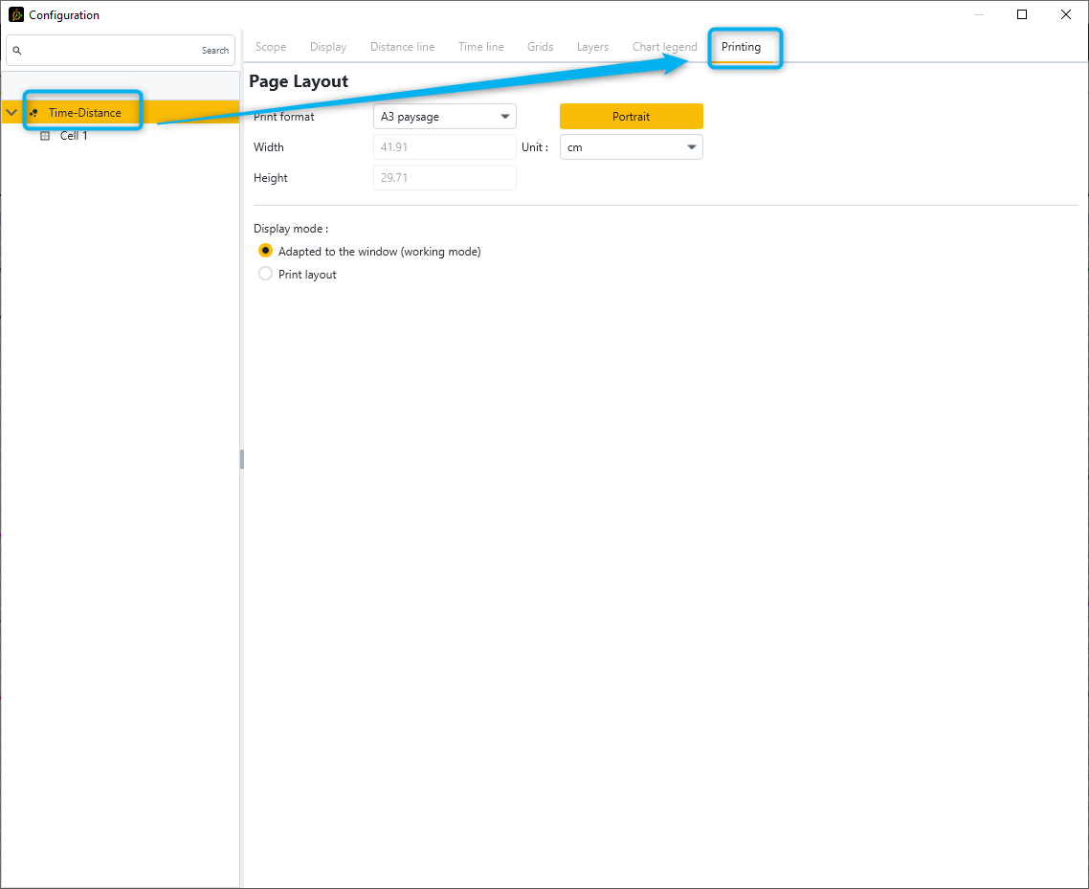Click the Time-Distance tree node icon
The image size is (1089, 889).
point(34,113)
